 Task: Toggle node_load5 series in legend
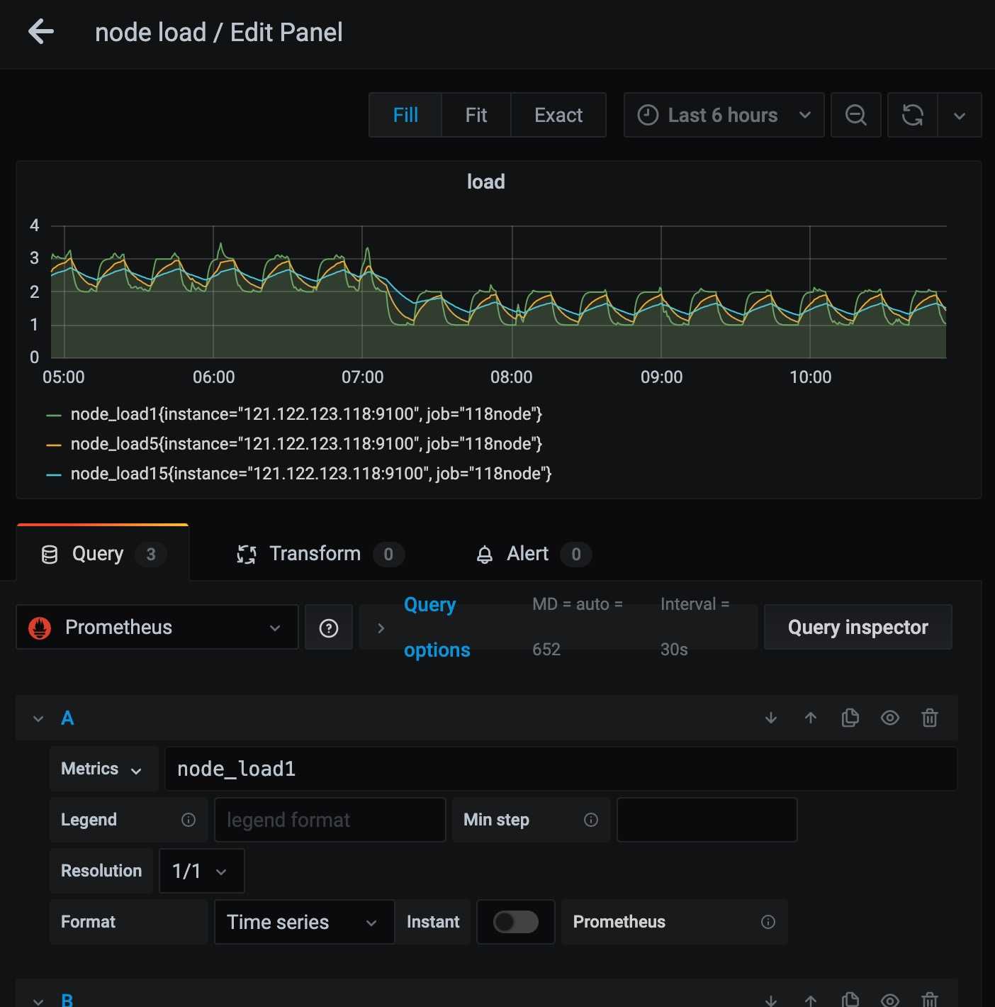click(306, 444)
